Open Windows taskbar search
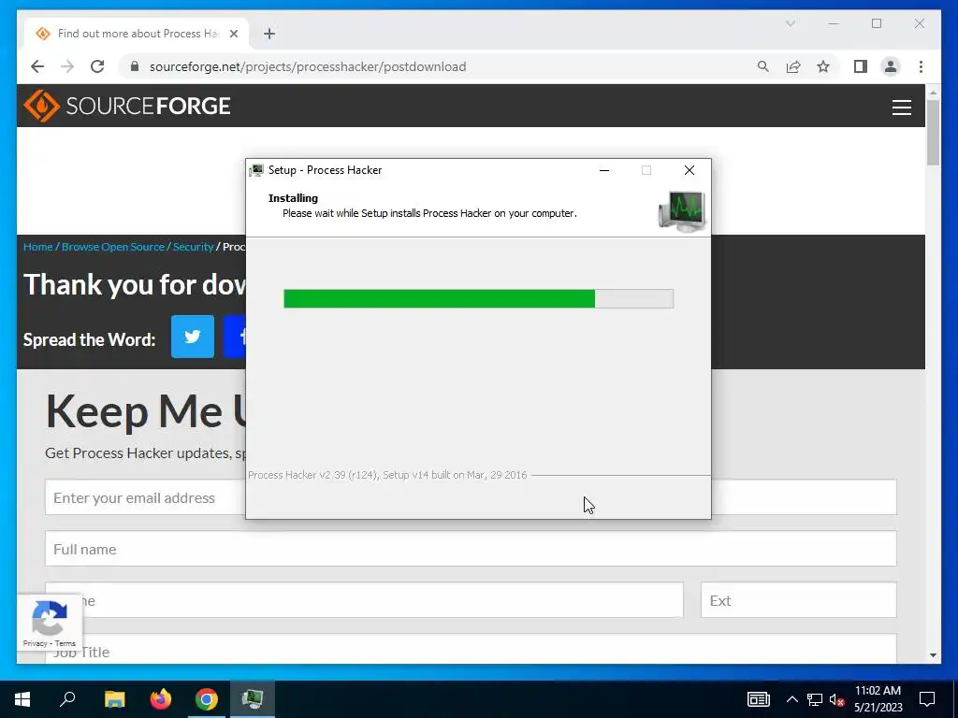Viewport: 958px width, 718px height. pyautogui.click(x=67, y=699)
